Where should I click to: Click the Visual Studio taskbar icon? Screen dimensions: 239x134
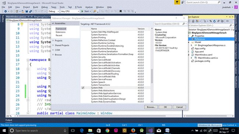pos(150,130)
